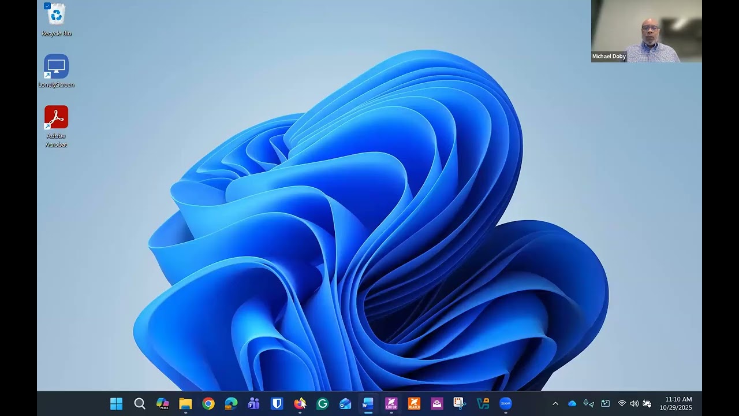Click Michael Doby video thumbnail
The image size is (739, 416).
point(646,31)
